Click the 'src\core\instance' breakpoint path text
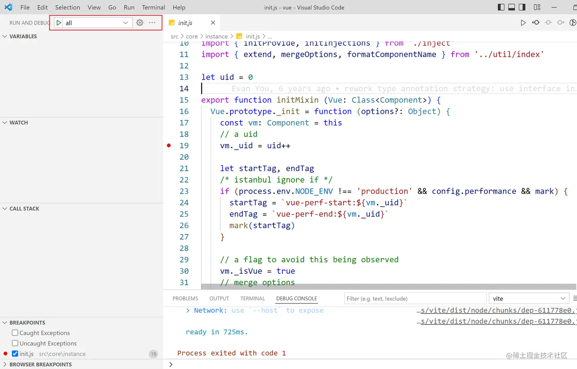The height and width of the screenshot is (369, 577). tap(62, 354)
